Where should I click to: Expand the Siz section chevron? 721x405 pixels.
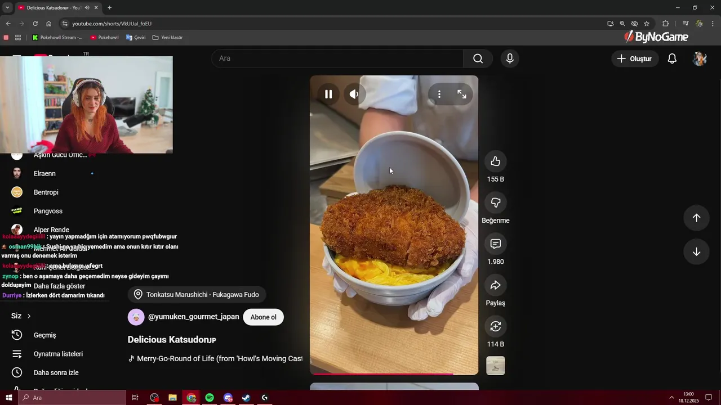click(x=29, y=316)
